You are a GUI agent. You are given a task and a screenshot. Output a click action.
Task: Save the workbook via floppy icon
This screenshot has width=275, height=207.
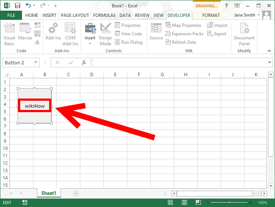[17, 6]
